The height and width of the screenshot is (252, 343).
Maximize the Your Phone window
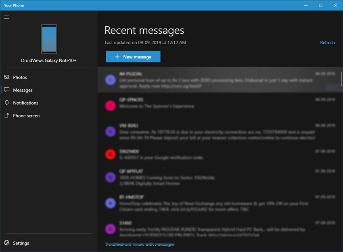click(320, 5)
